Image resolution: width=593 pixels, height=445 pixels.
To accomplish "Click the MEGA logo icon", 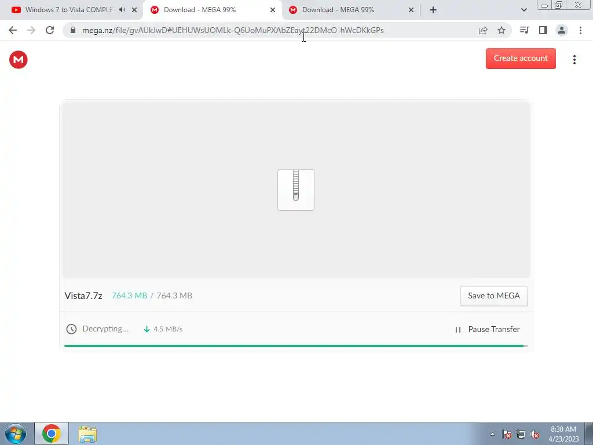I will coord(18,60).
